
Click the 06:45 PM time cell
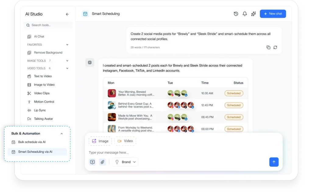coord(207,117)
